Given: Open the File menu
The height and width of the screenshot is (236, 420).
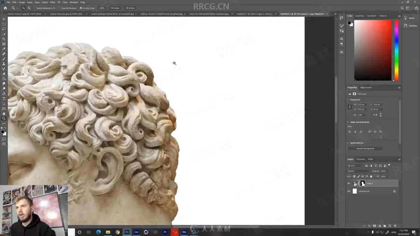Looking at the screenshot, I should (x=8, y=2).
